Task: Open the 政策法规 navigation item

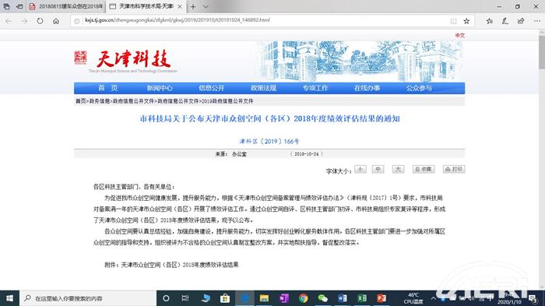Action: pyautogui.click(x=263, y=88)
